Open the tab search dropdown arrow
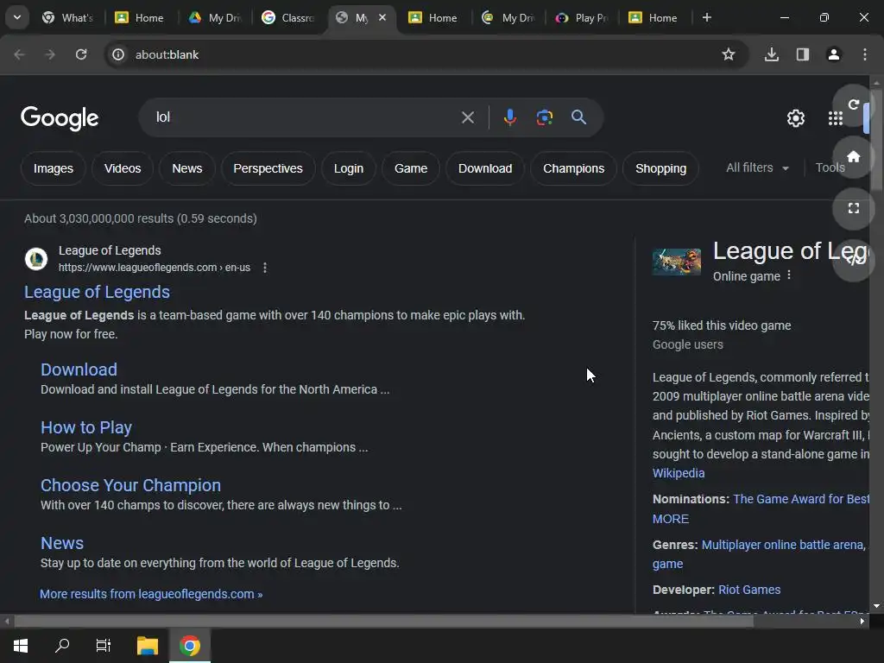 [x=17, y=17]
